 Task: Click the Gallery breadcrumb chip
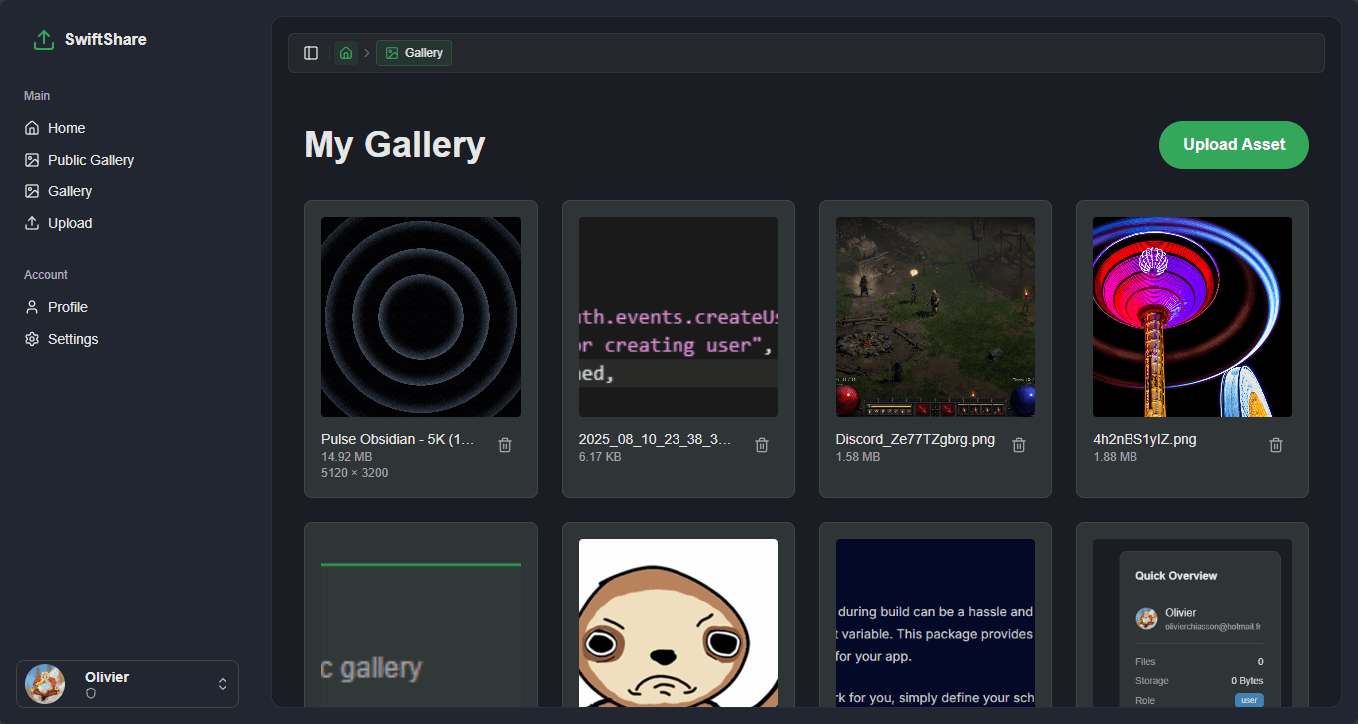pyautogui.click(x=414, y=53)
